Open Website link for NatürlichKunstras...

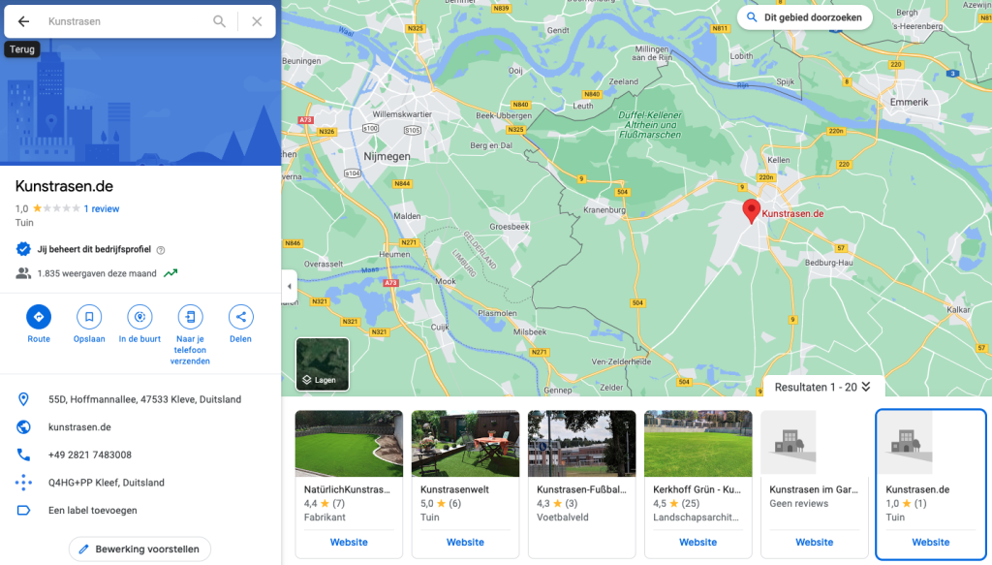pos(349,542)
